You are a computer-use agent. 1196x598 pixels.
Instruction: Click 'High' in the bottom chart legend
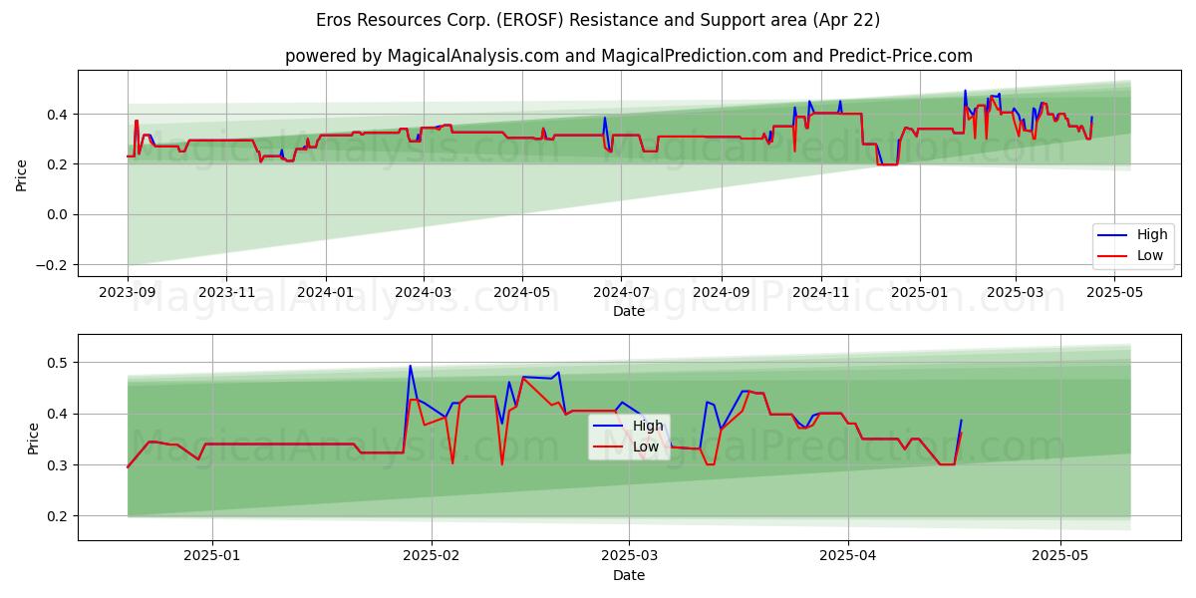tap(648, 426)
